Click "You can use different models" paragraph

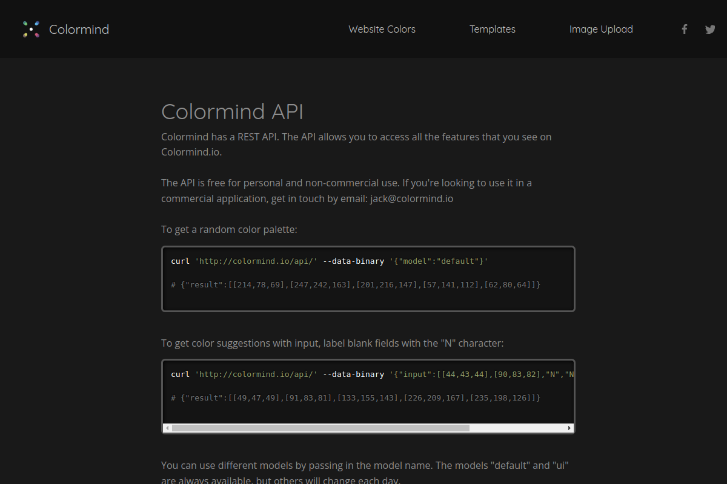pyautogui.click(x=365, y=473)
